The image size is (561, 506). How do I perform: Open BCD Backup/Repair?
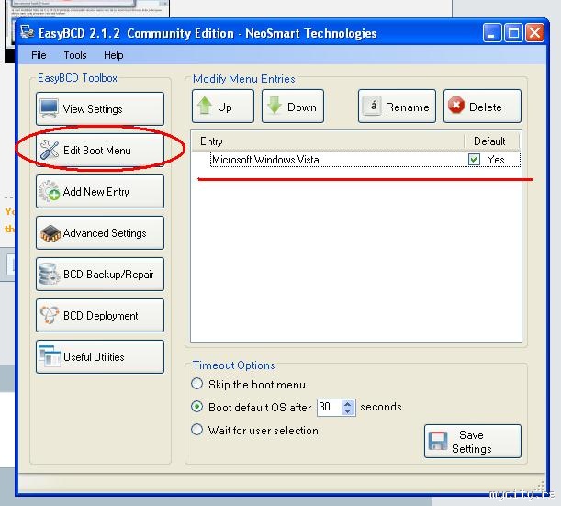coord(100,274)
